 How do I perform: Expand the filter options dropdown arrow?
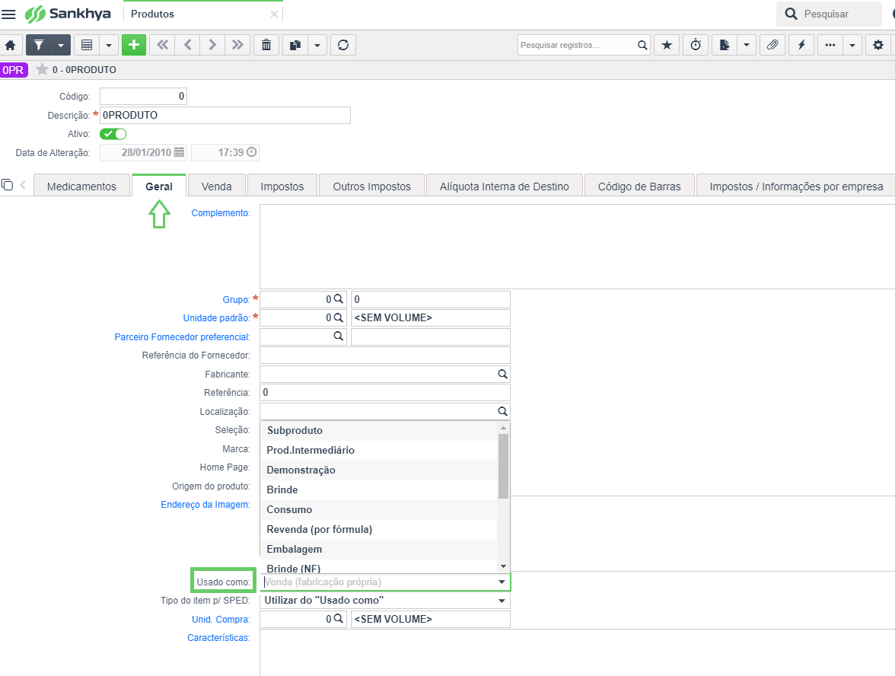61,45
